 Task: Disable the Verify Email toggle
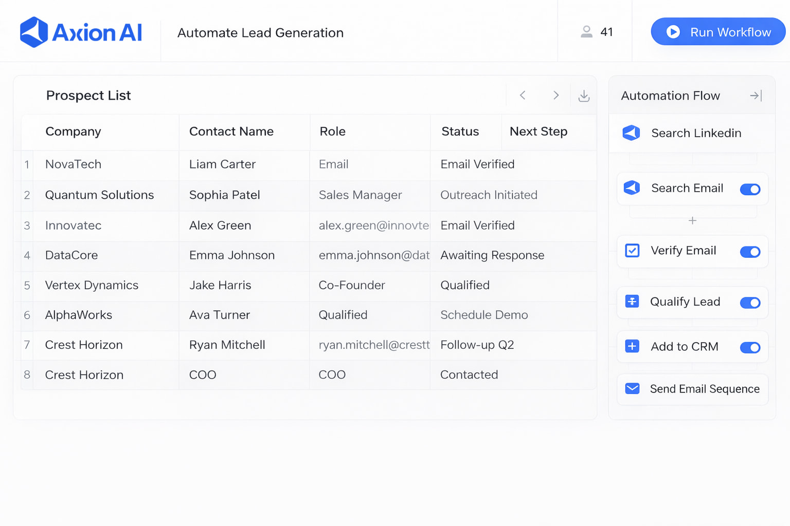[x=750, y=252]
